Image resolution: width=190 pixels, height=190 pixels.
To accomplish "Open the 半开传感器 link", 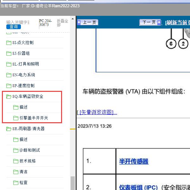I will point(134,161).
